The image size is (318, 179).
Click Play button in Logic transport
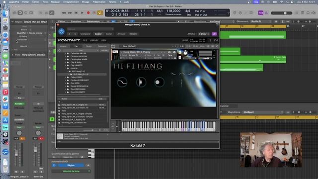pos(82,13)
